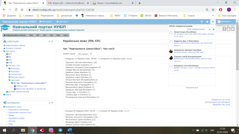
Task: Open the Chrome three-dot menu
Action: click(x=235, y=10)
